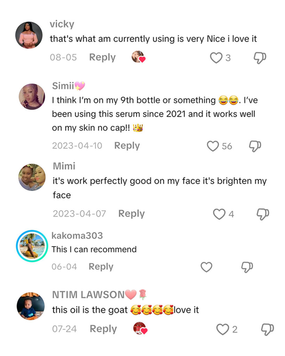This screenshot has width=285, height=356.
Task: View creator-liked badge on vicky's comment
Action: tap(138, 57)
